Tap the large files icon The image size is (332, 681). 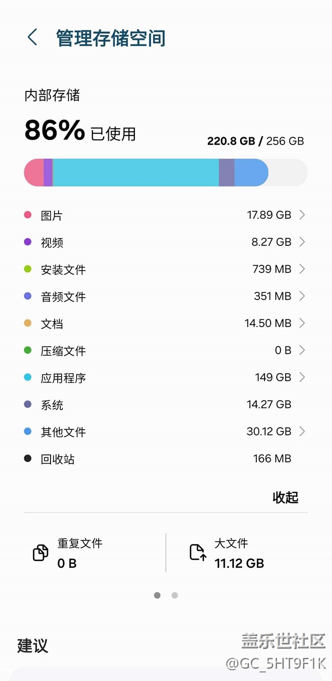coord(198,553)
